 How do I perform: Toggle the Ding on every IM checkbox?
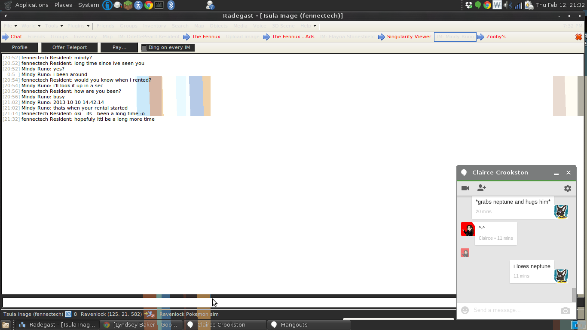click(x=144, y=48)
